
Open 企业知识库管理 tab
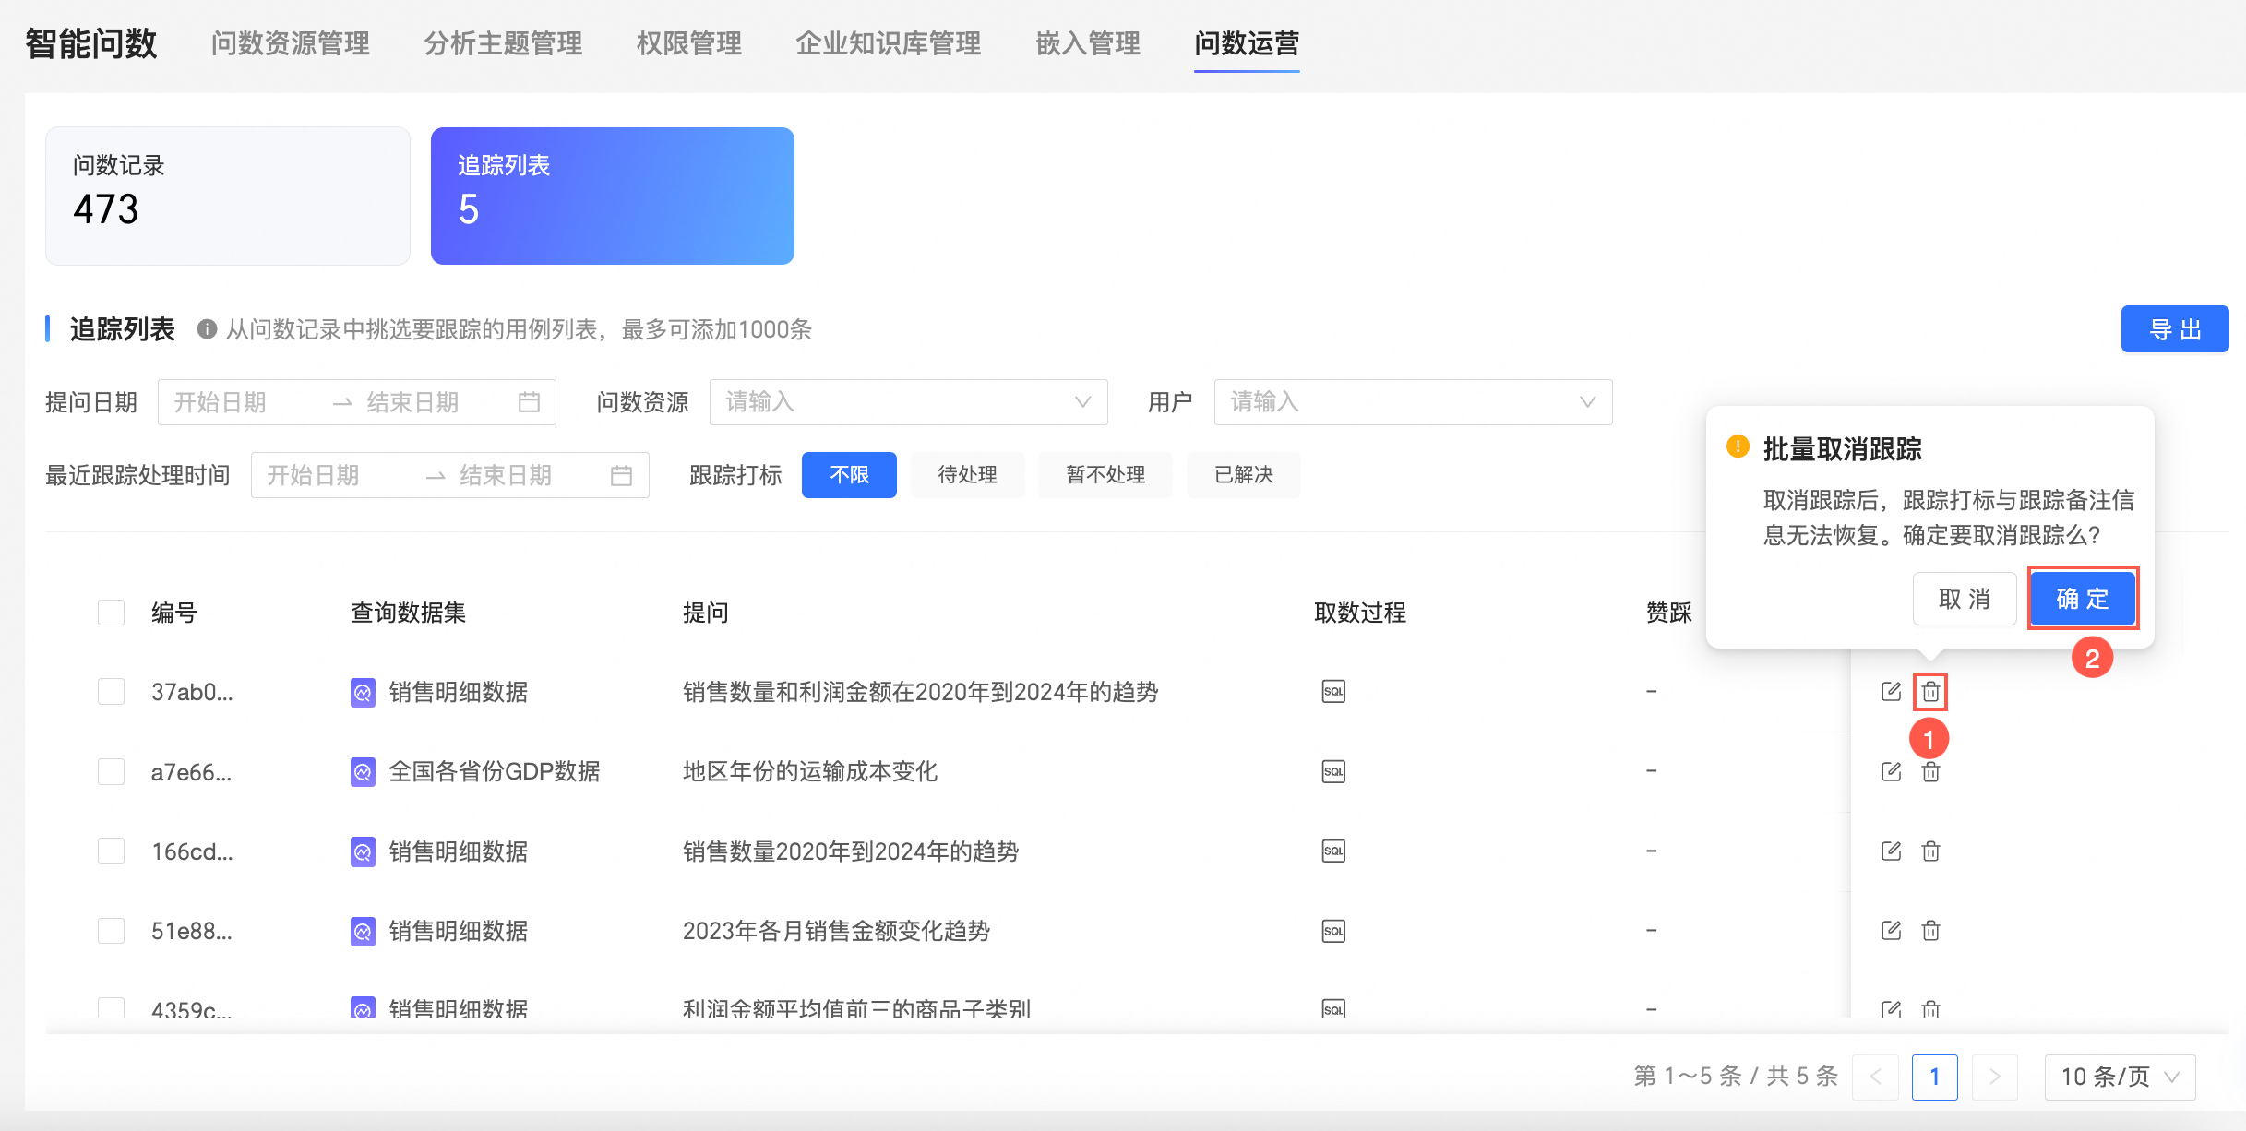(889, 43)
